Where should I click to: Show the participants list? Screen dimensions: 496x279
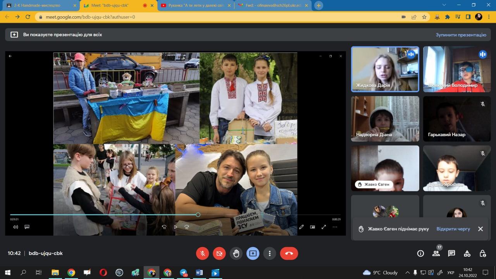click(x=436, y=253)
